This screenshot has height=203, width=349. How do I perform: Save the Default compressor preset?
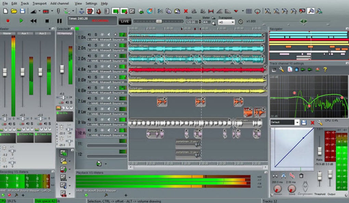point(304,122)
